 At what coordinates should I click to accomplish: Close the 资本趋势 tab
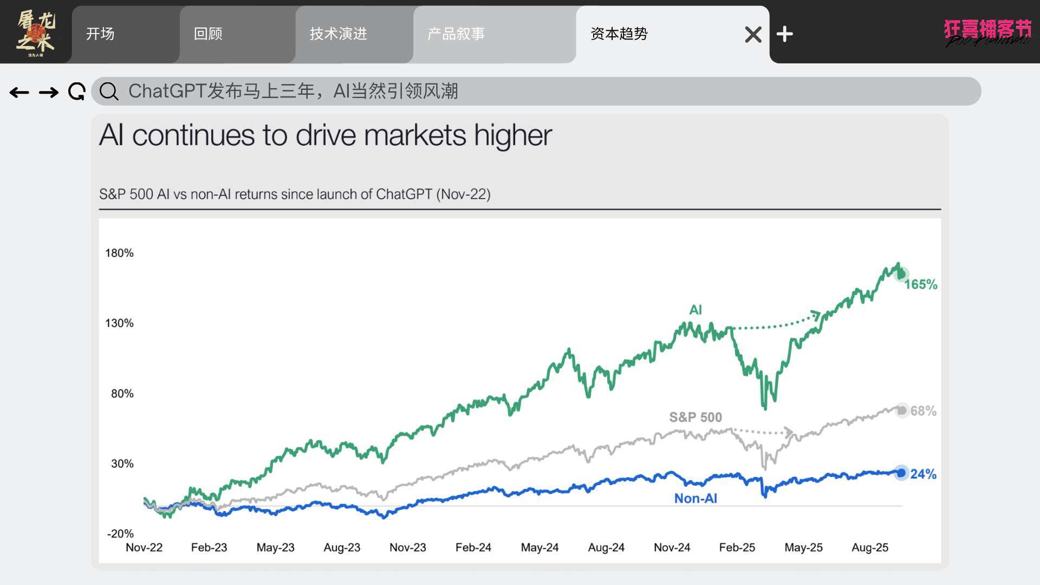pyautogui.click(x=753, y=35)
